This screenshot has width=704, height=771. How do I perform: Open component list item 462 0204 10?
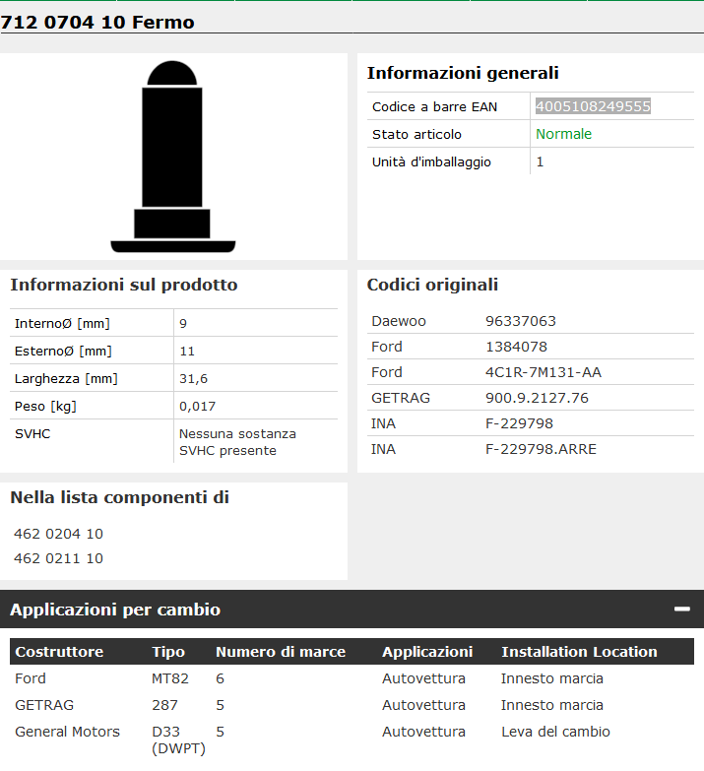tap(58, 534)
